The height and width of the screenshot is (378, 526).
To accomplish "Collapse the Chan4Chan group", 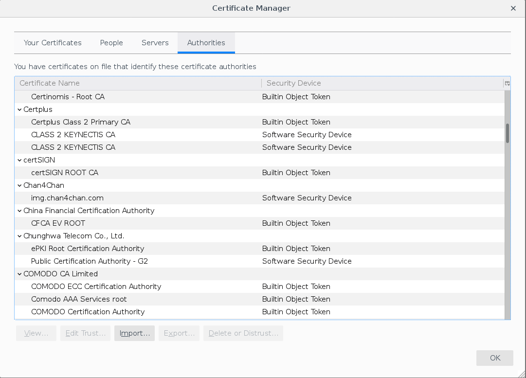I will point(19,185).
